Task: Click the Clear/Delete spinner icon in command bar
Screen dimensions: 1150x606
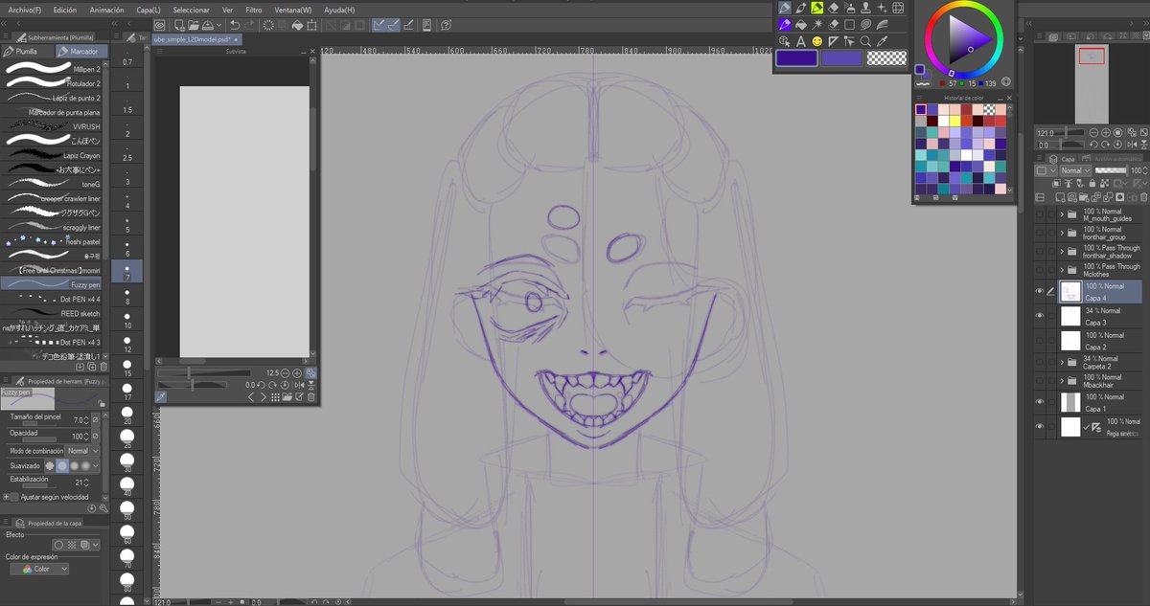Action: (x=268, y=25)
